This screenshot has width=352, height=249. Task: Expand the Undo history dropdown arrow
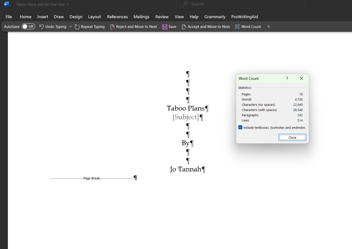point(70,27)
